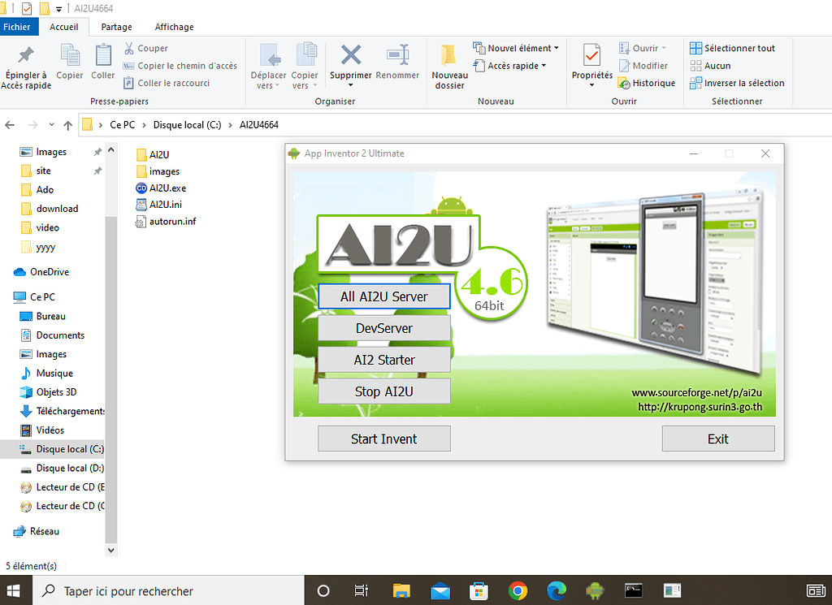Select Disque local (D:) in navigation pane
832x605 pixels.
69,469
